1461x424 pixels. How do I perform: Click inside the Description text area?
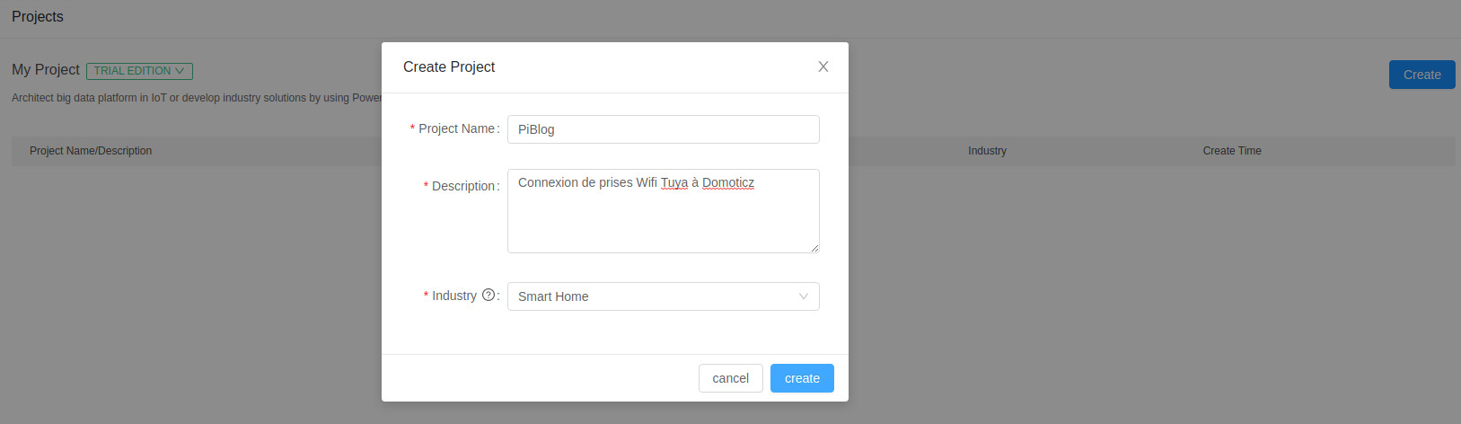[x=663, y=220]
